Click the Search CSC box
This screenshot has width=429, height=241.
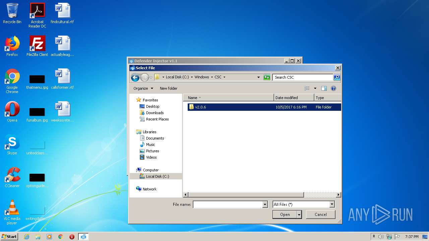(x=303, y=77)
